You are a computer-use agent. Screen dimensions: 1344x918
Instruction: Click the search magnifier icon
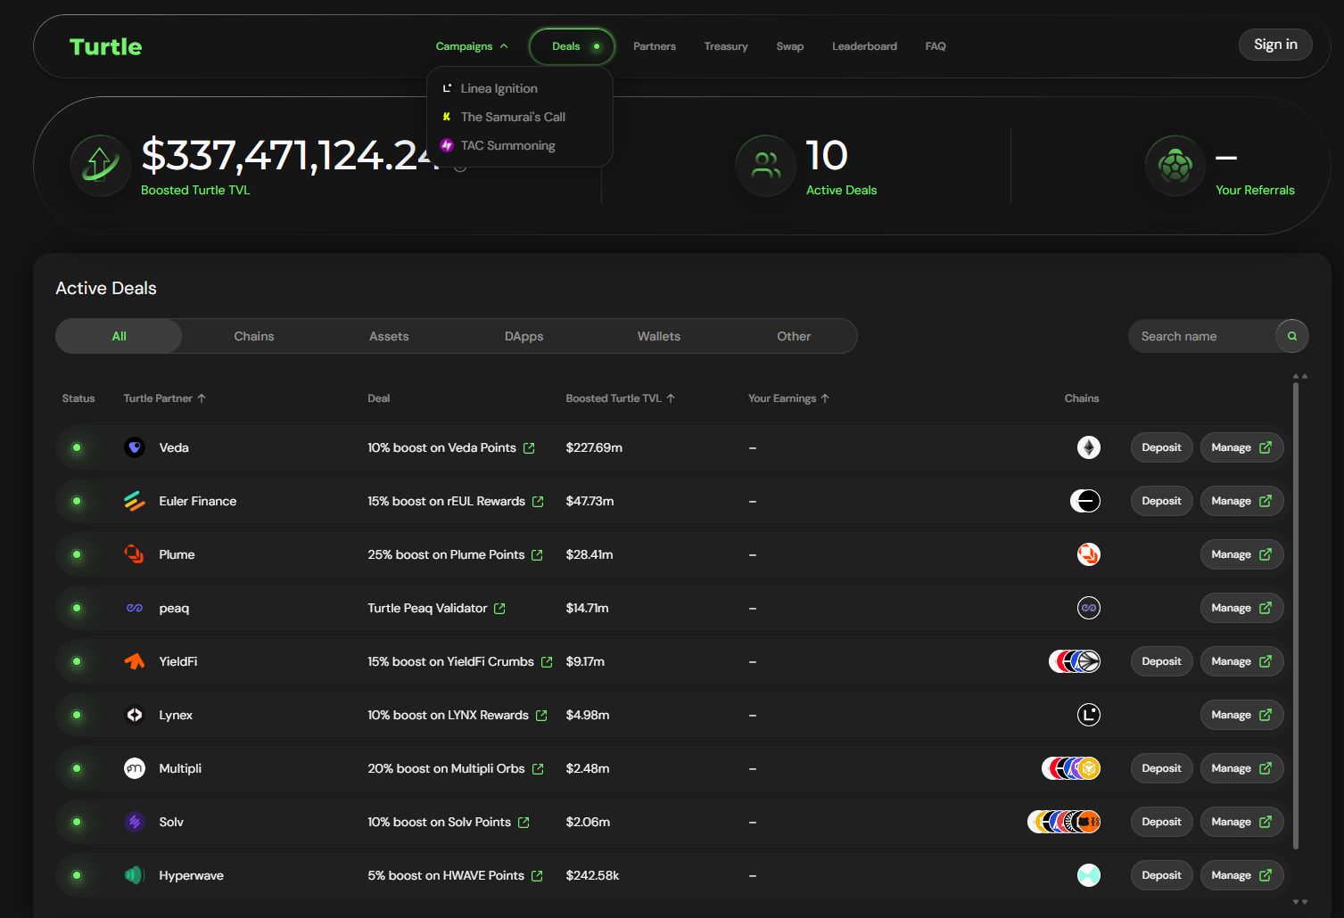coord(1291,336)
